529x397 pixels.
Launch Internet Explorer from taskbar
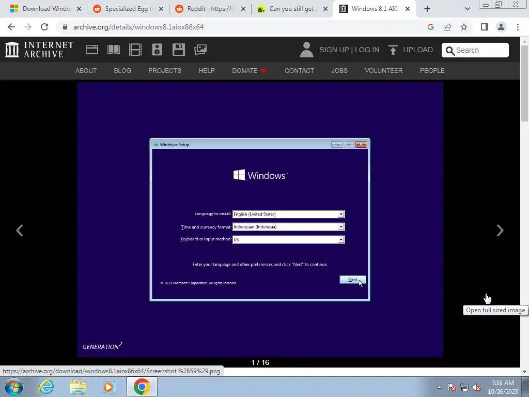(x=46, y=387)
